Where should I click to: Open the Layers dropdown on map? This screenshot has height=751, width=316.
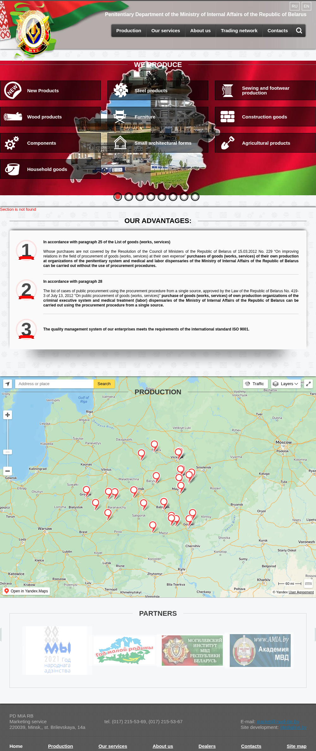coord(286,384)
